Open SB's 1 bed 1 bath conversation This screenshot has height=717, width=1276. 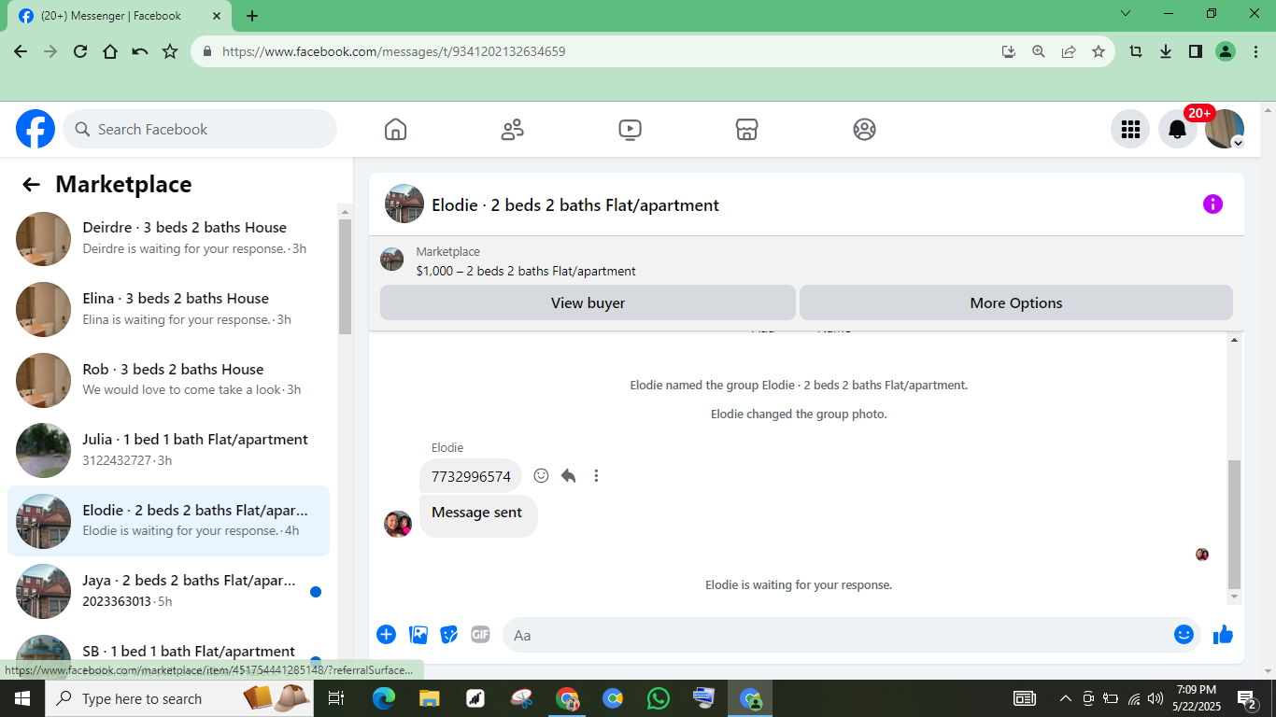click(x=168, y=654)
